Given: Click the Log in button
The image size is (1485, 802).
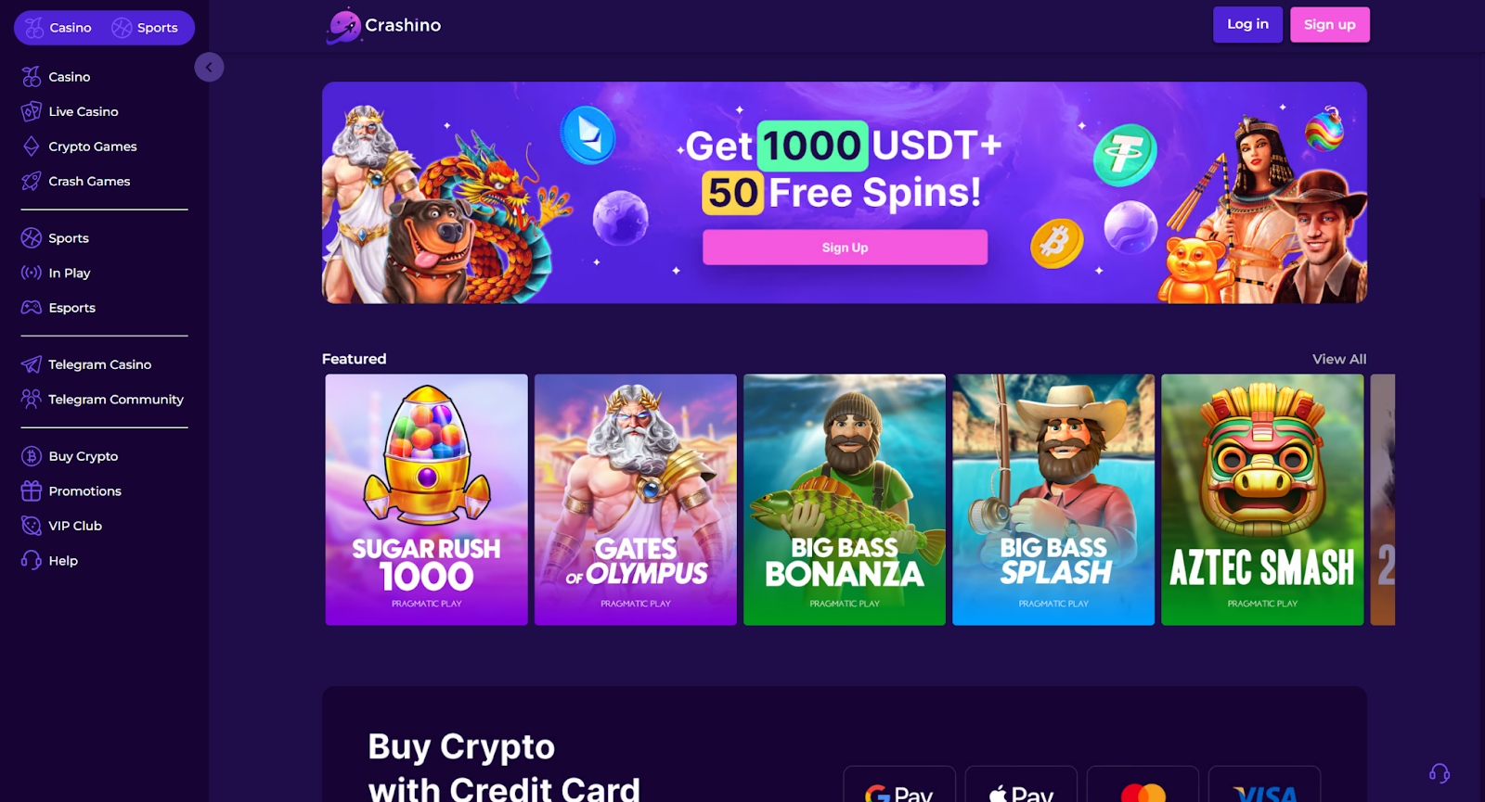Looking at the screenshot, I should click(x=1247, y=24).
